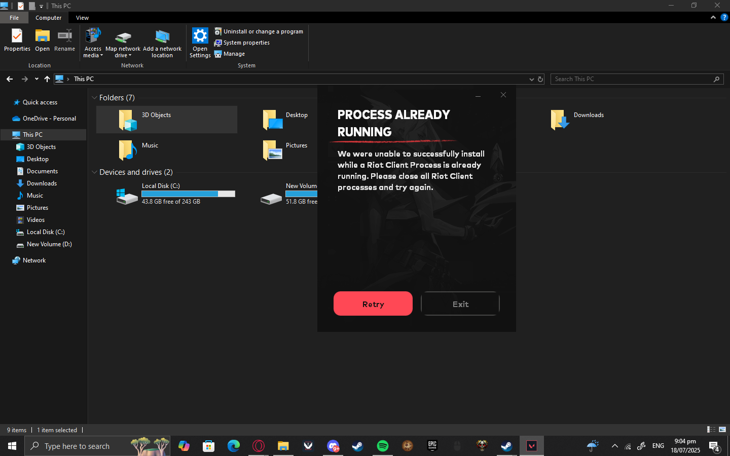Image resolution: width=730 pixels, height=456 pixels.
Task: Select the Downloads folder in Folders section
Action: [578, 120]
